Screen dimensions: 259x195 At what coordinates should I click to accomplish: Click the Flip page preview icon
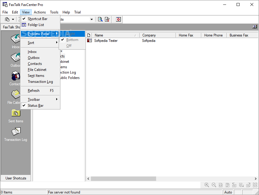pos(241,185)
